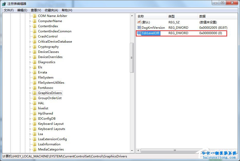Click the ComputerName folder icon
This screenshot has height=161, width=240.
(34, 21)
